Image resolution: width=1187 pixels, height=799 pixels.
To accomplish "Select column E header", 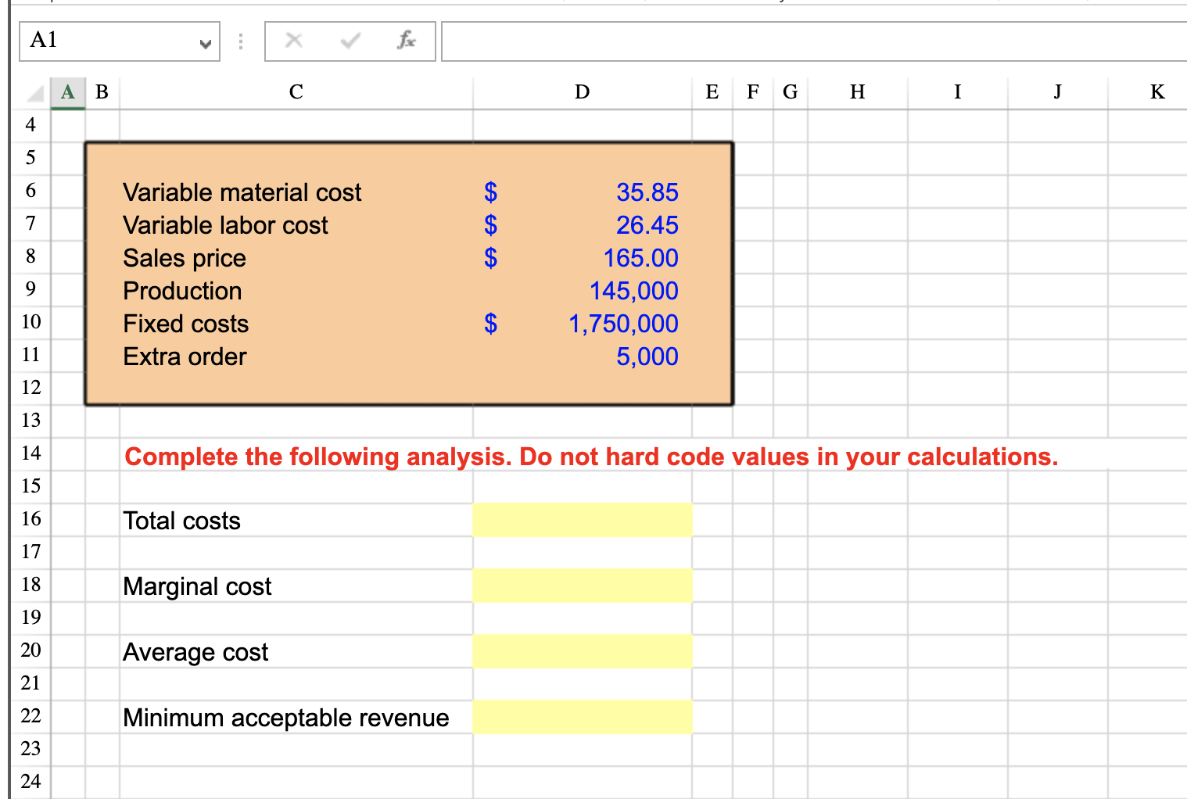I will coord(712,92).
